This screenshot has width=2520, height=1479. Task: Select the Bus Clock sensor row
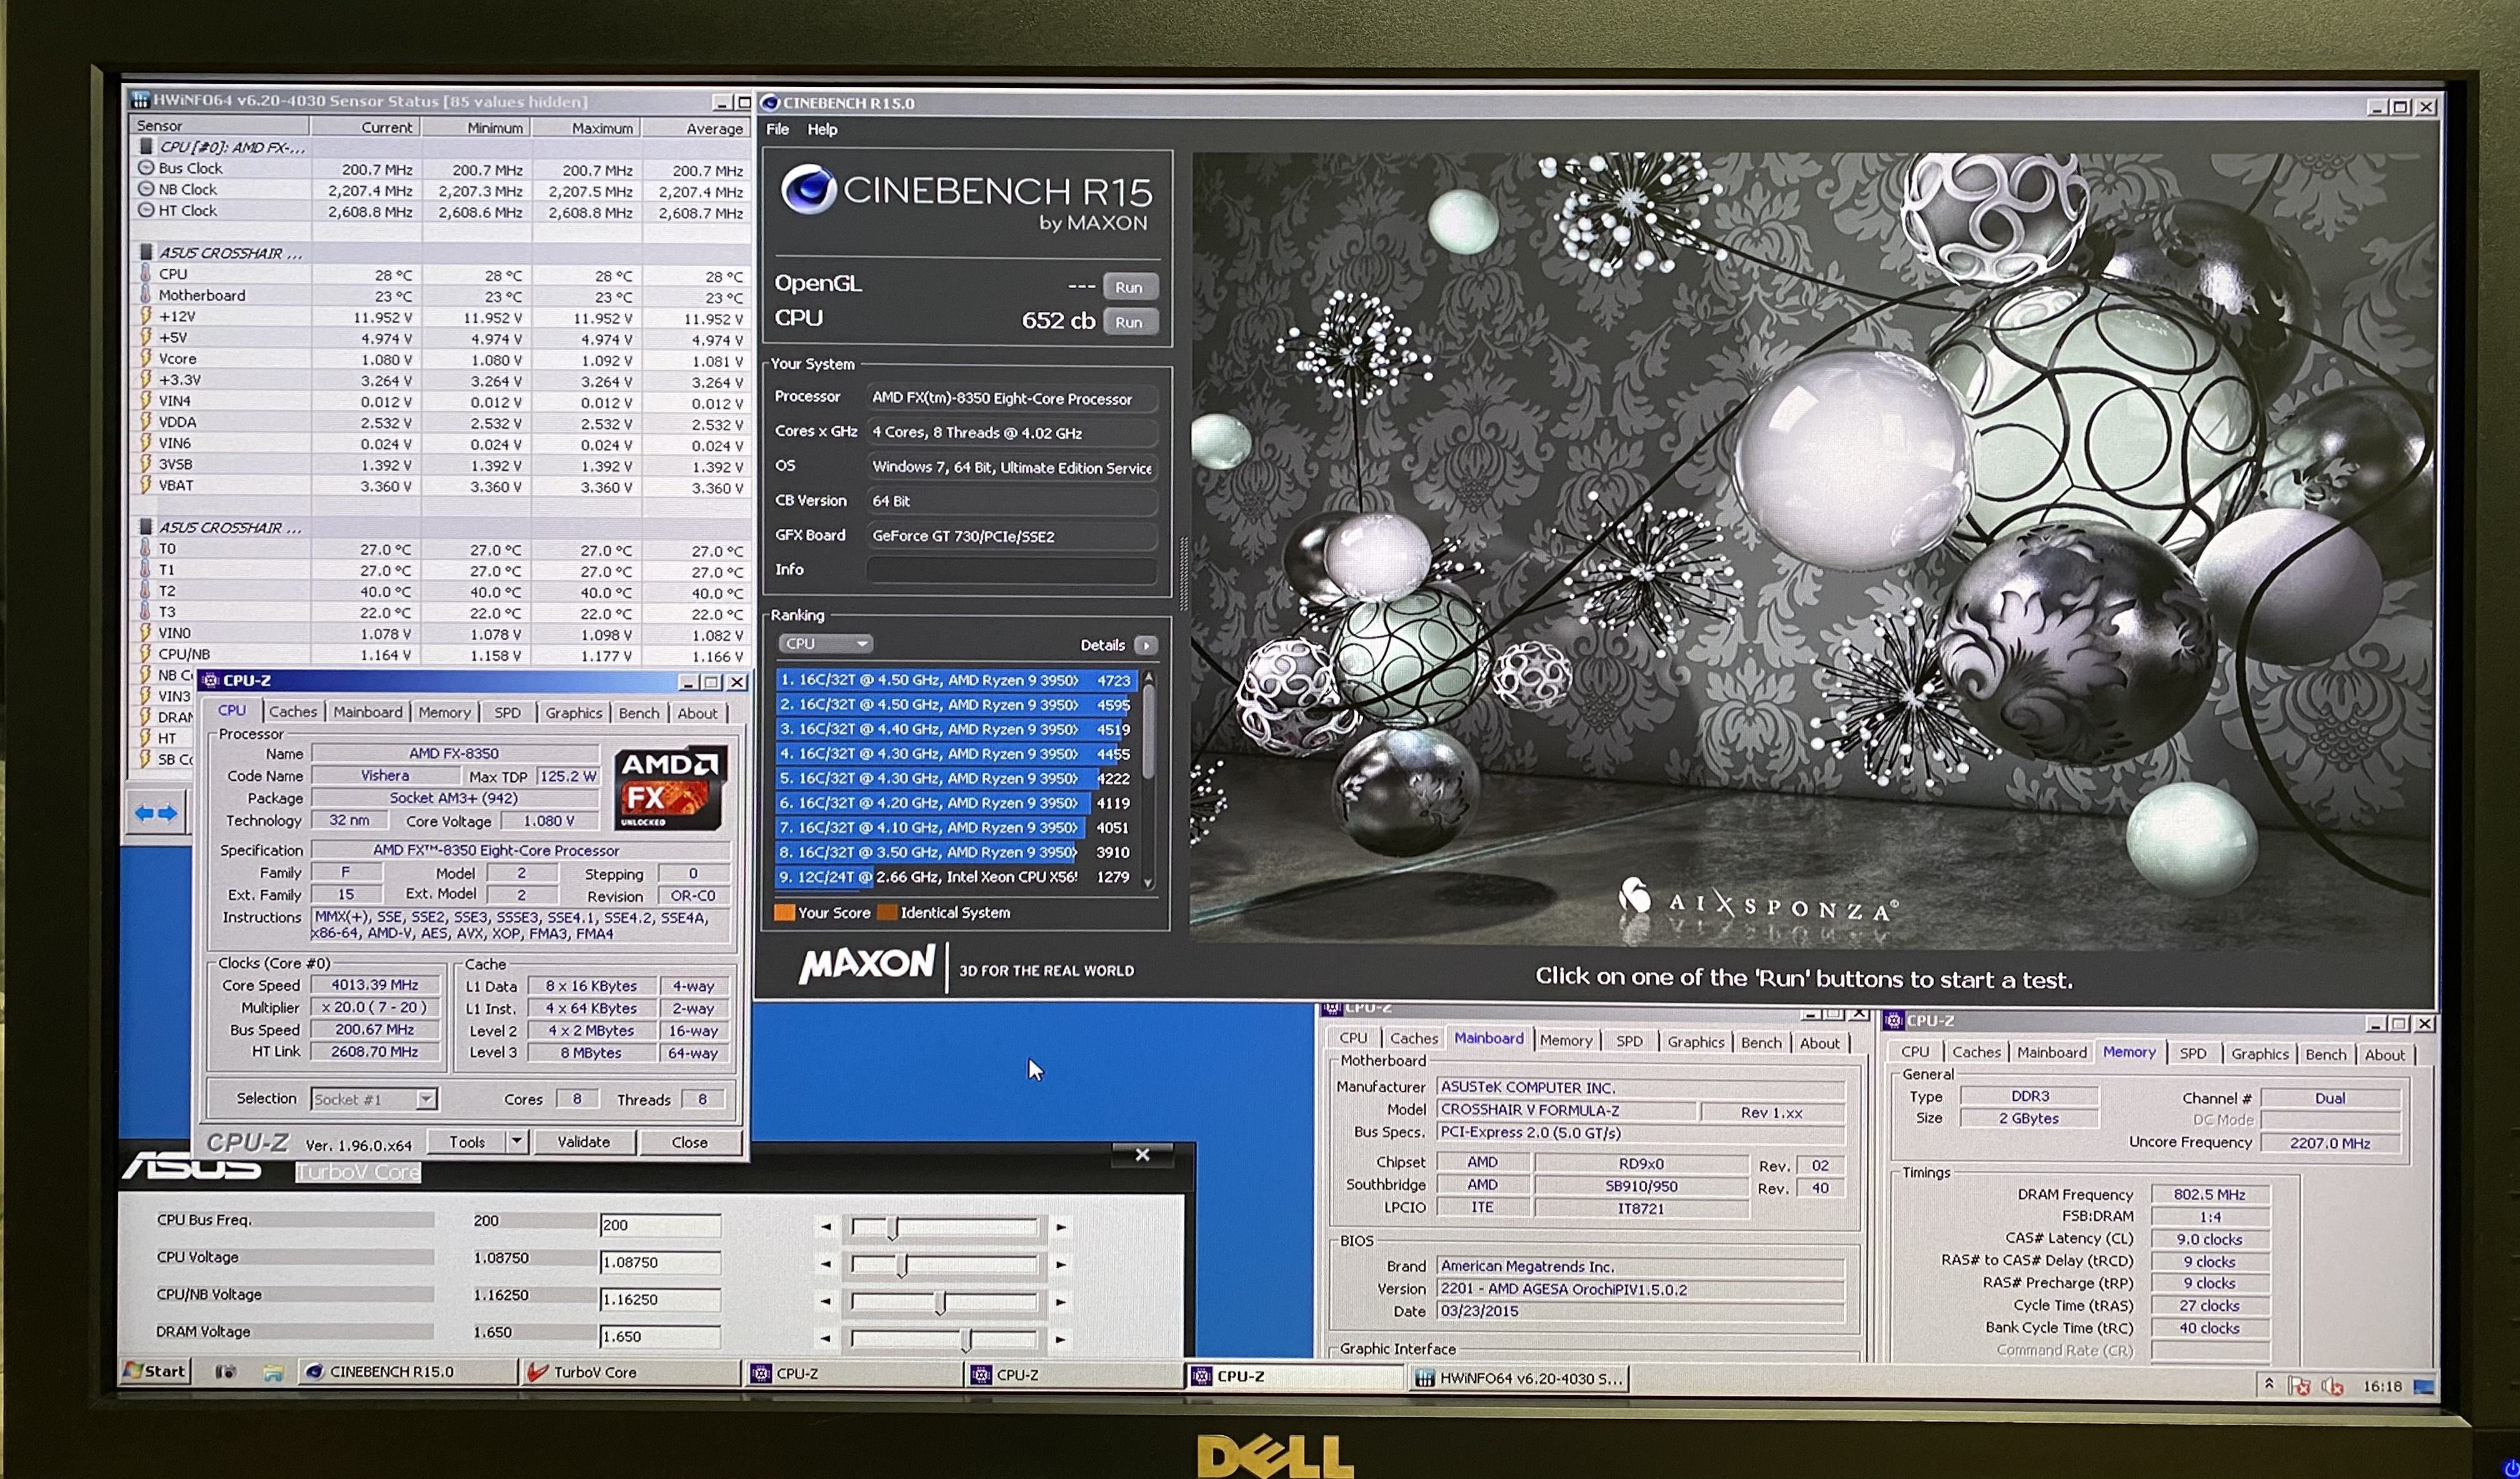(440, 169)
